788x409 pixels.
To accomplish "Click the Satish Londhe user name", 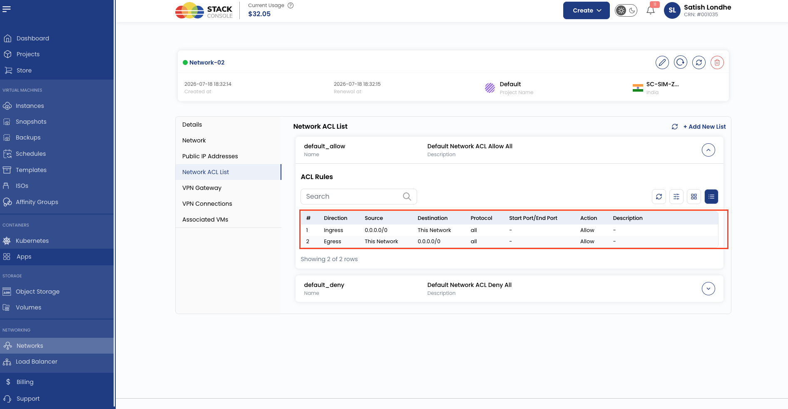I will 707,7.
